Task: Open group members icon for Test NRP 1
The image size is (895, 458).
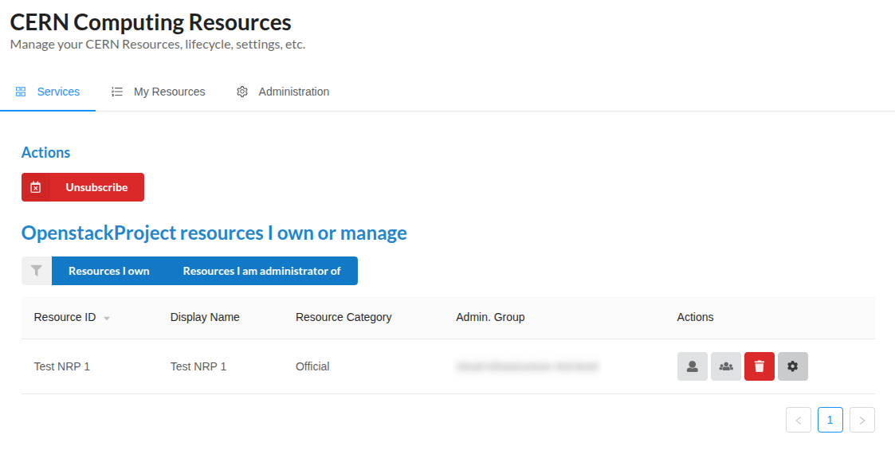Action: coord(726,366)
